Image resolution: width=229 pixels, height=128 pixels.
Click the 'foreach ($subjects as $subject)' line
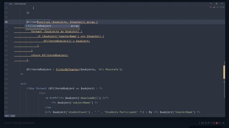[57, 32]
